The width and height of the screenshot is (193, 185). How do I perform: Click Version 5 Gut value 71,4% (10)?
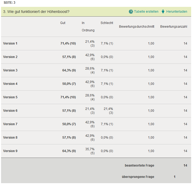[68, 97]
